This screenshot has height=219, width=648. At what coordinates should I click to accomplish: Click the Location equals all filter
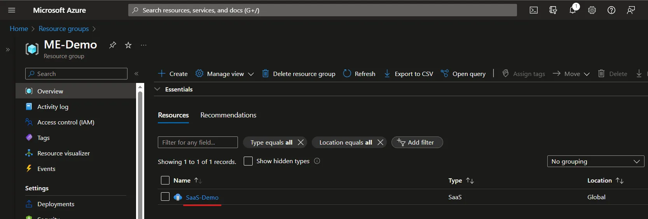click(345, 142)
